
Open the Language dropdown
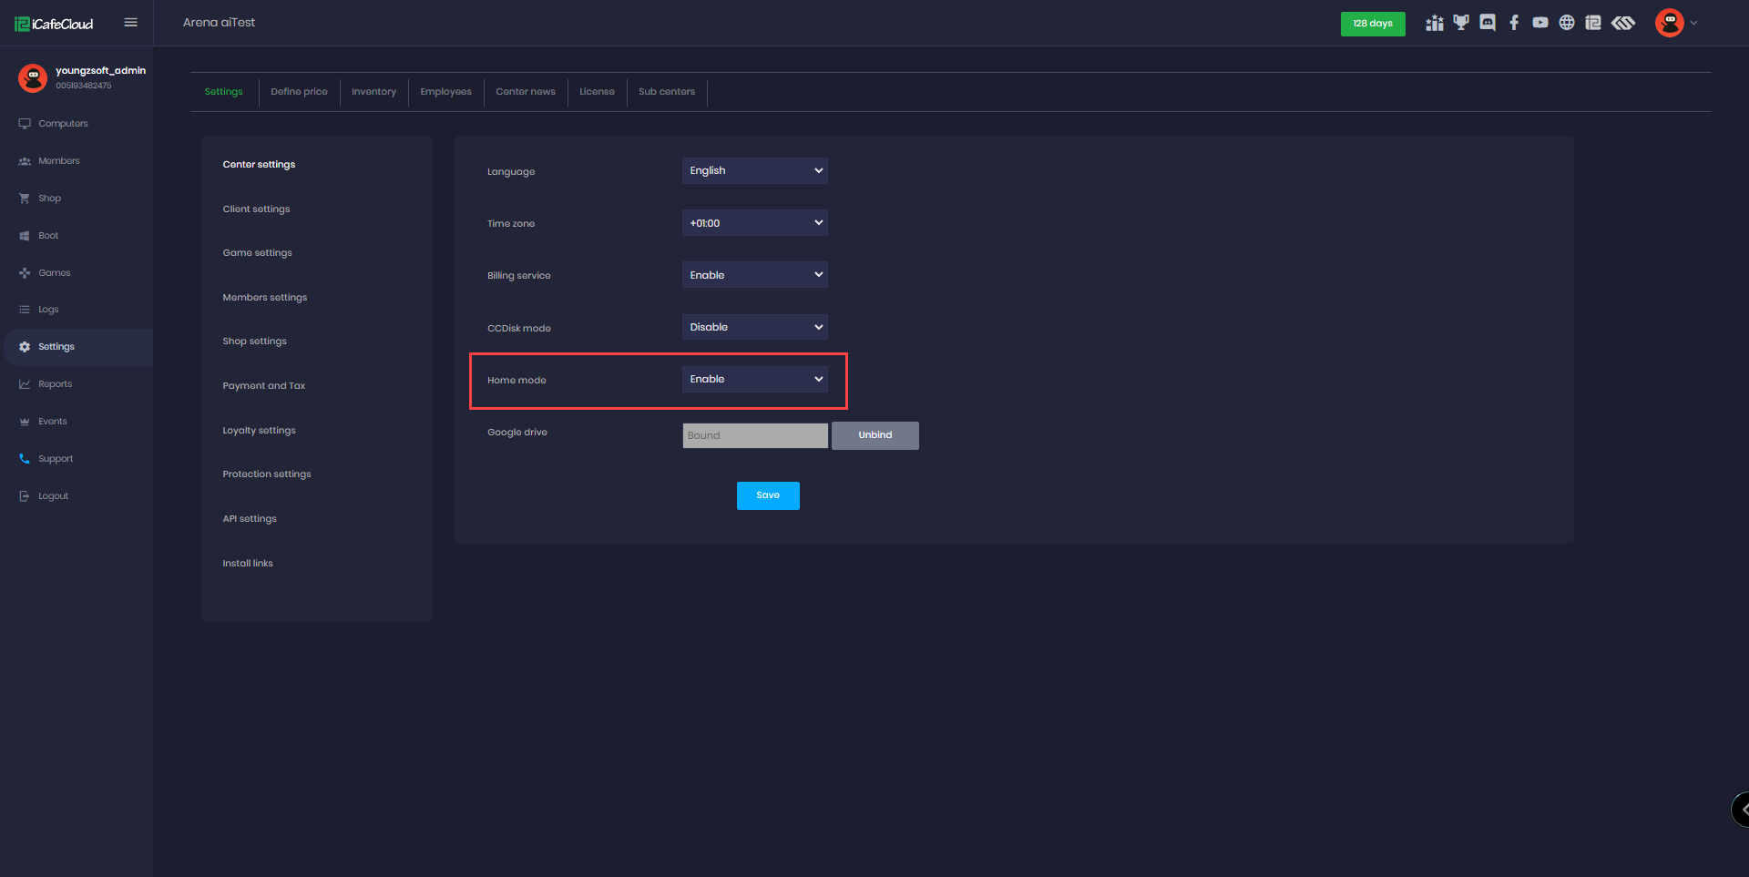coord(754,171)
